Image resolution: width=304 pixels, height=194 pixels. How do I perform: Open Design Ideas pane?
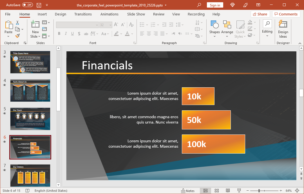pos(283,29)
